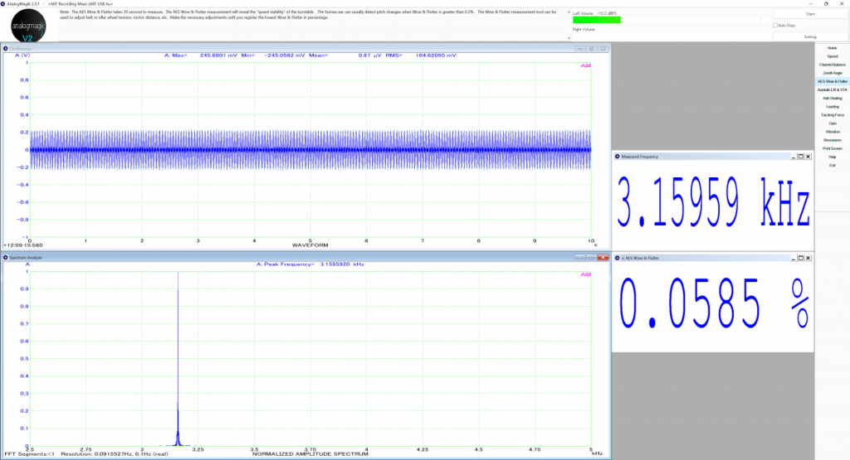Screen dimensions: 850x460
Task: Maximize the Measured Frequency window
Action: [799, 156]
